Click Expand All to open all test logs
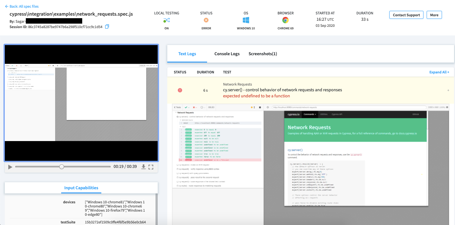This screenshot has width=455, height=225. coord(439,72)
